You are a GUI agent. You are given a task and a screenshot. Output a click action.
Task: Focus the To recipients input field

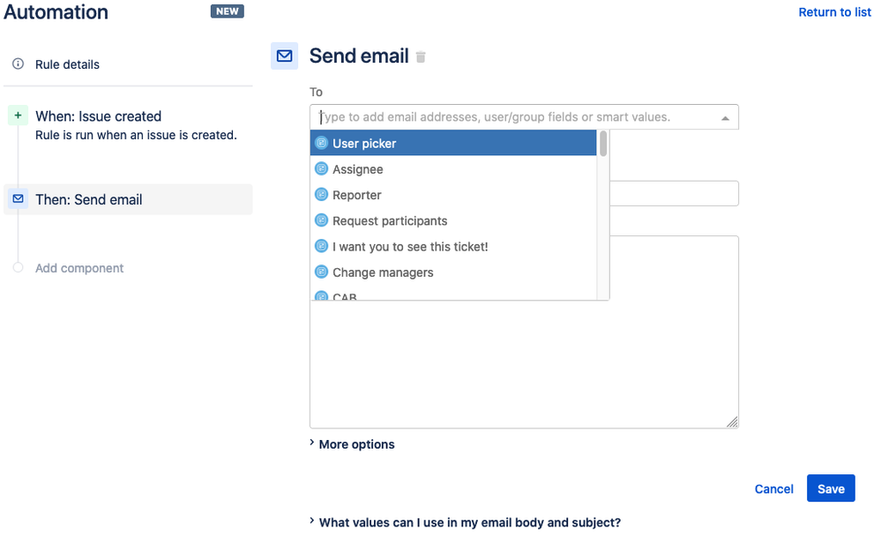511,117
